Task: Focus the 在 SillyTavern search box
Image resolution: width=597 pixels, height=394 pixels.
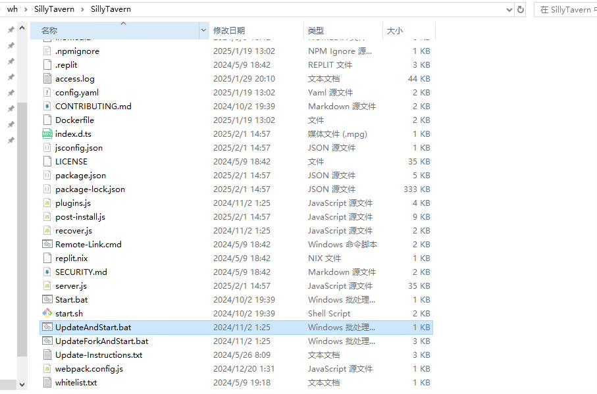Action: click(x=566, y=9)
